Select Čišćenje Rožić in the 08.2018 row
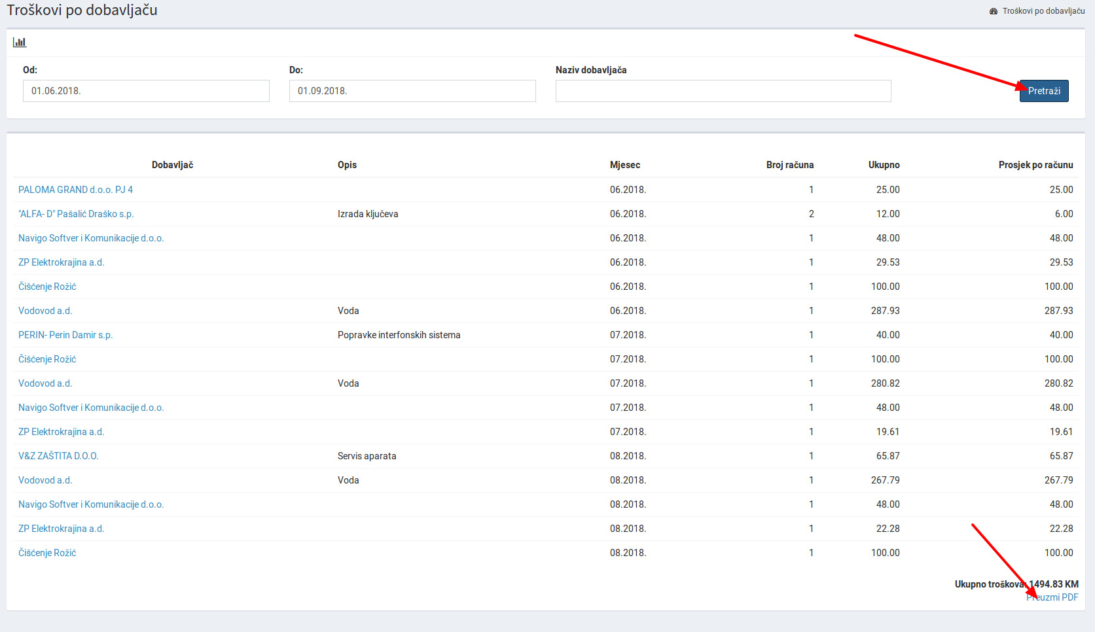This screenshot has width=1095, height=632. click(47, 553)
